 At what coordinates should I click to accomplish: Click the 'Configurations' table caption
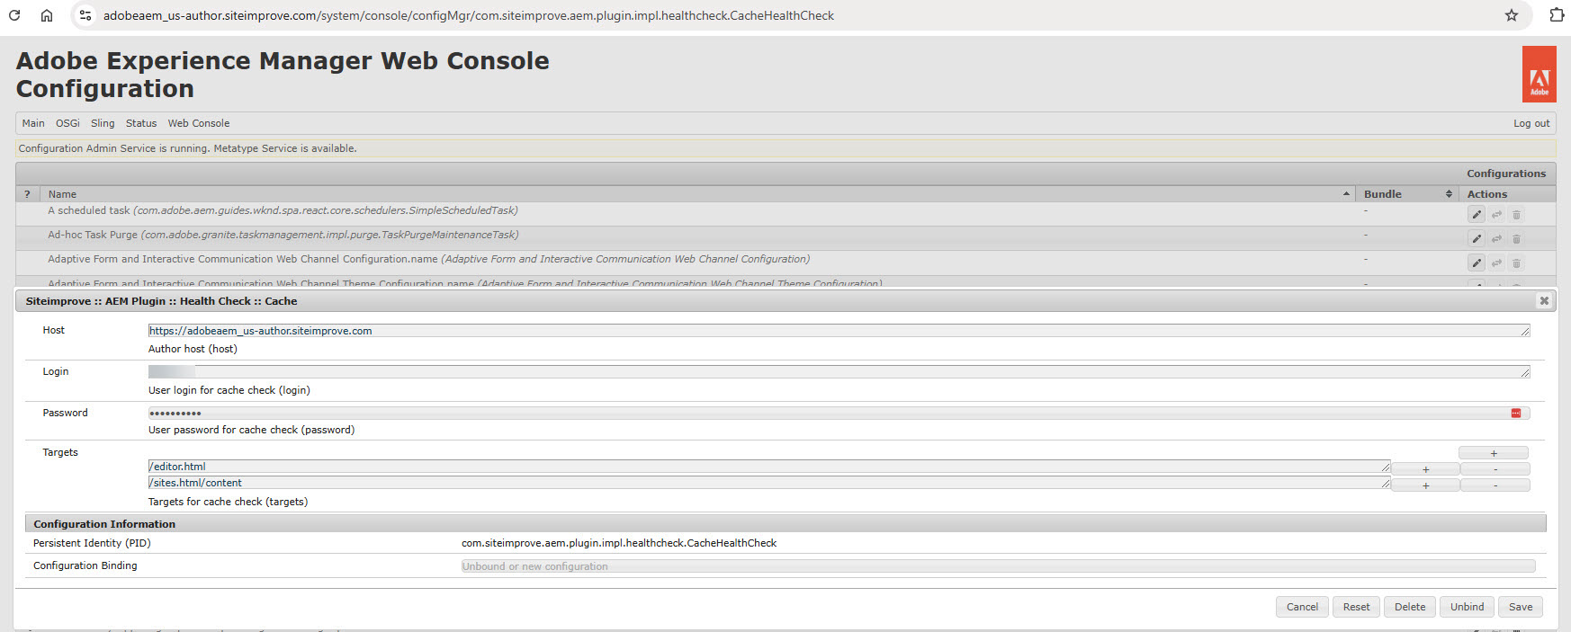point(1506,174)
